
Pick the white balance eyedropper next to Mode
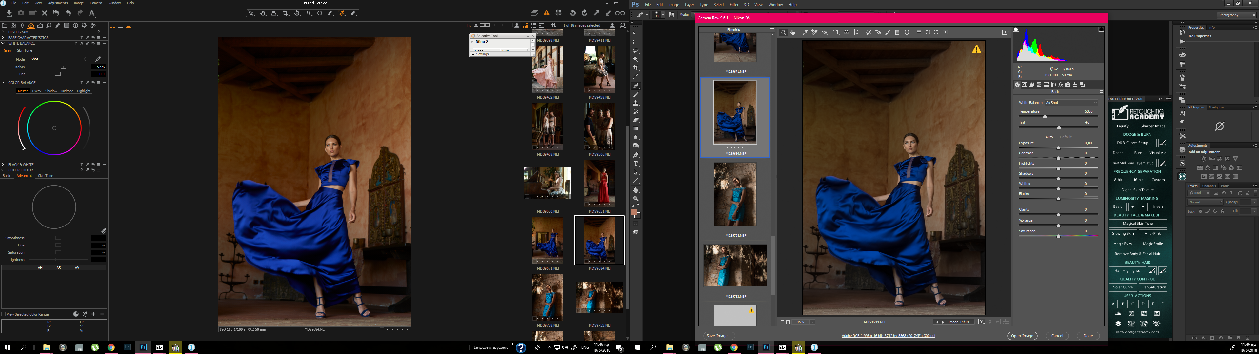[98, 59]
